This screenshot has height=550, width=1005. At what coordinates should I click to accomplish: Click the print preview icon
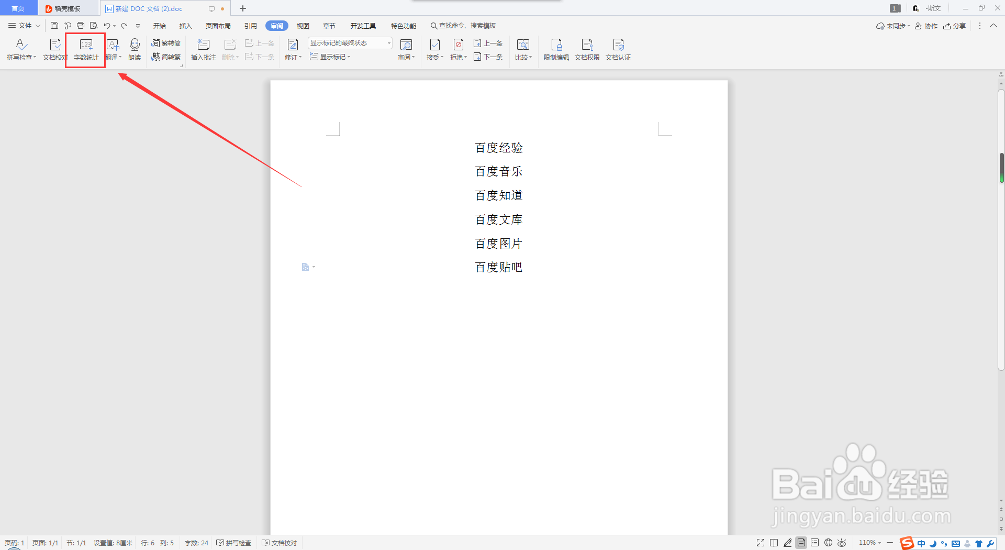coord(94,25)
